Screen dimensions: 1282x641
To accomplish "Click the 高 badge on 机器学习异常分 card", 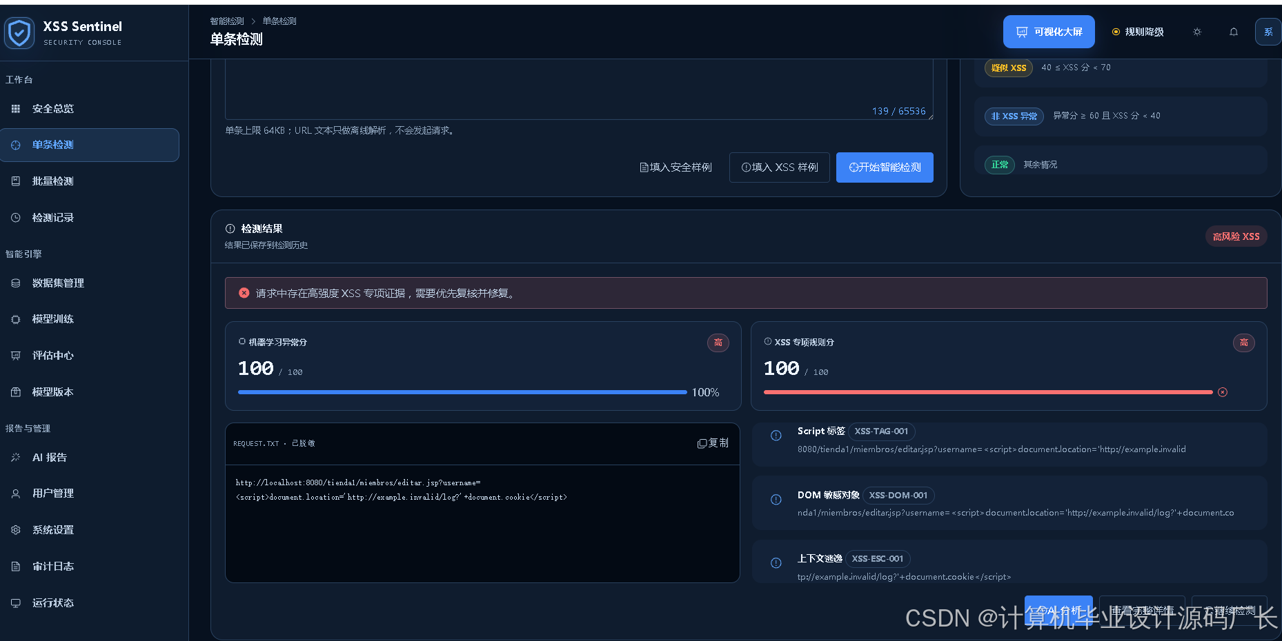I will click(718, 343).
